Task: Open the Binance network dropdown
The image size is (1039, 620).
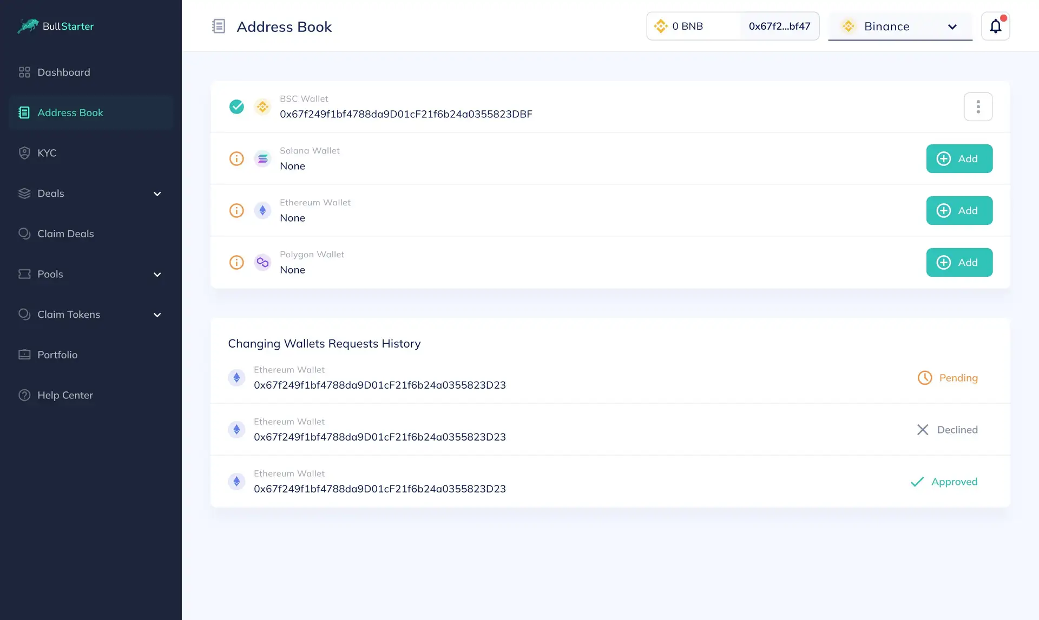Action: (900, 26)
